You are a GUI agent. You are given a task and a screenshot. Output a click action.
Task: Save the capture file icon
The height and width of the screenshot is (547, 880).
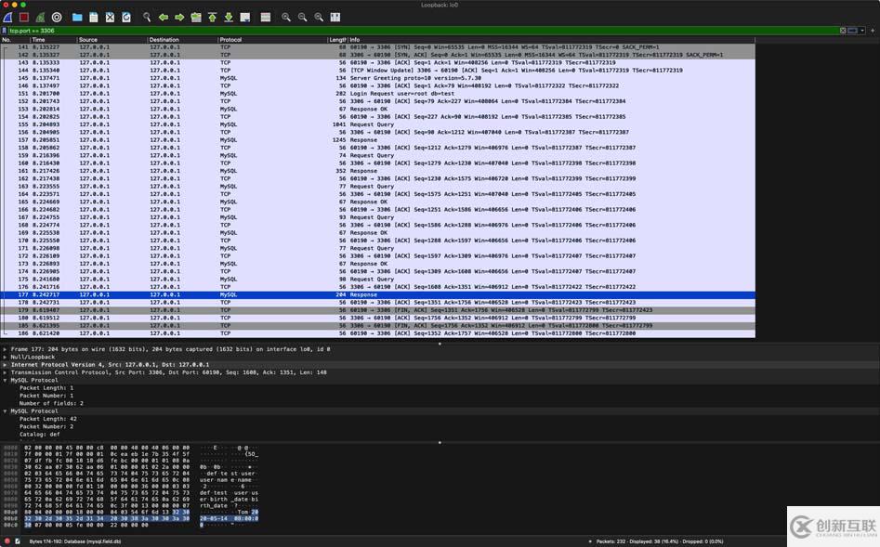coord(94,18)
